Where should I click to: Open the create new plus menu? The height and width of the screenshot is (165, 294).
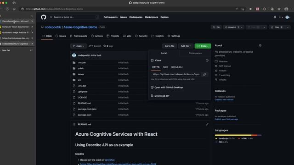point(281,17)
